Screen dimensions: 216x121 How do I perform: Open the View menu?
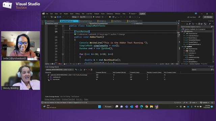coord(56,14)
